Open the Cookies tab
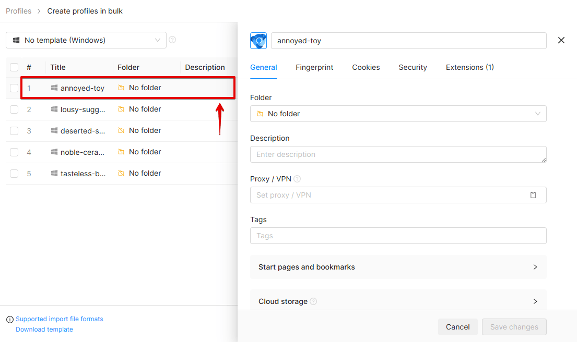The width and height of the screenshot is (577, 342). tap(366, 67)
